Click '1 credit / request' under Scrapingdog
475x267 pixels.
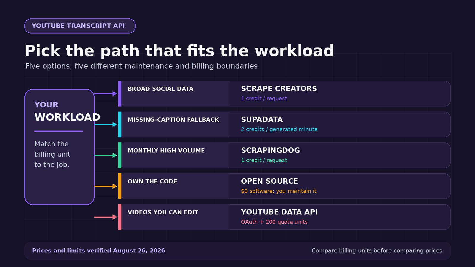click(264, 160)
